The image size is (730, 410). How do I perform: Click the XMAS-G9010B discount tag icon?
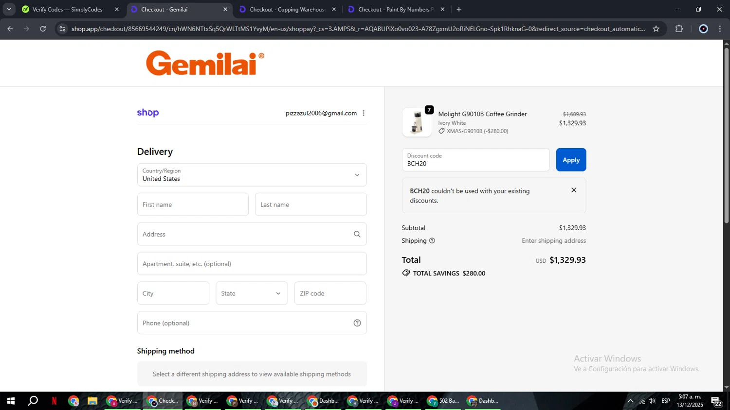441,131
